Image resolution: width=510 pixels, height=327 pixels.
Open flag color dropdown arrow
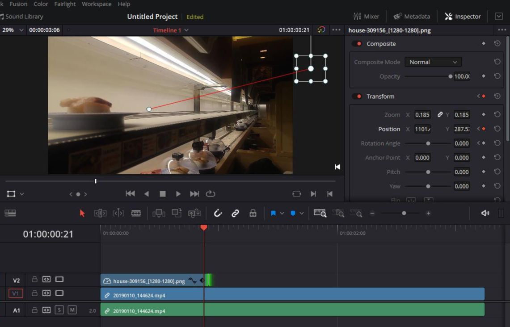click(x=282, y=214)
